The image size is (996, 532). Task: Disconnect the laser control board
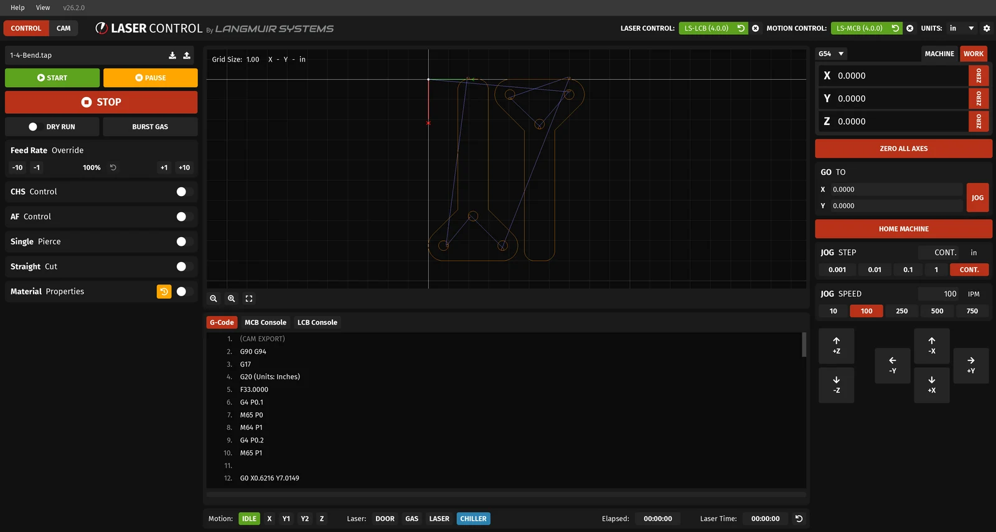click(756, 29)
